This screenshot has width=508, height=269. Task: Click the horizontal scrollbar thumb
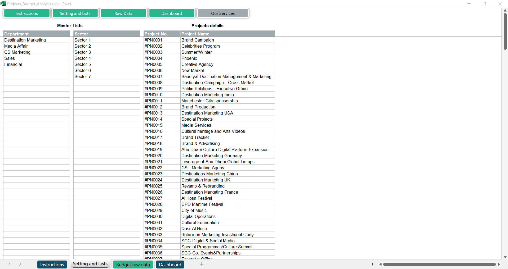(x=439, y=264)
